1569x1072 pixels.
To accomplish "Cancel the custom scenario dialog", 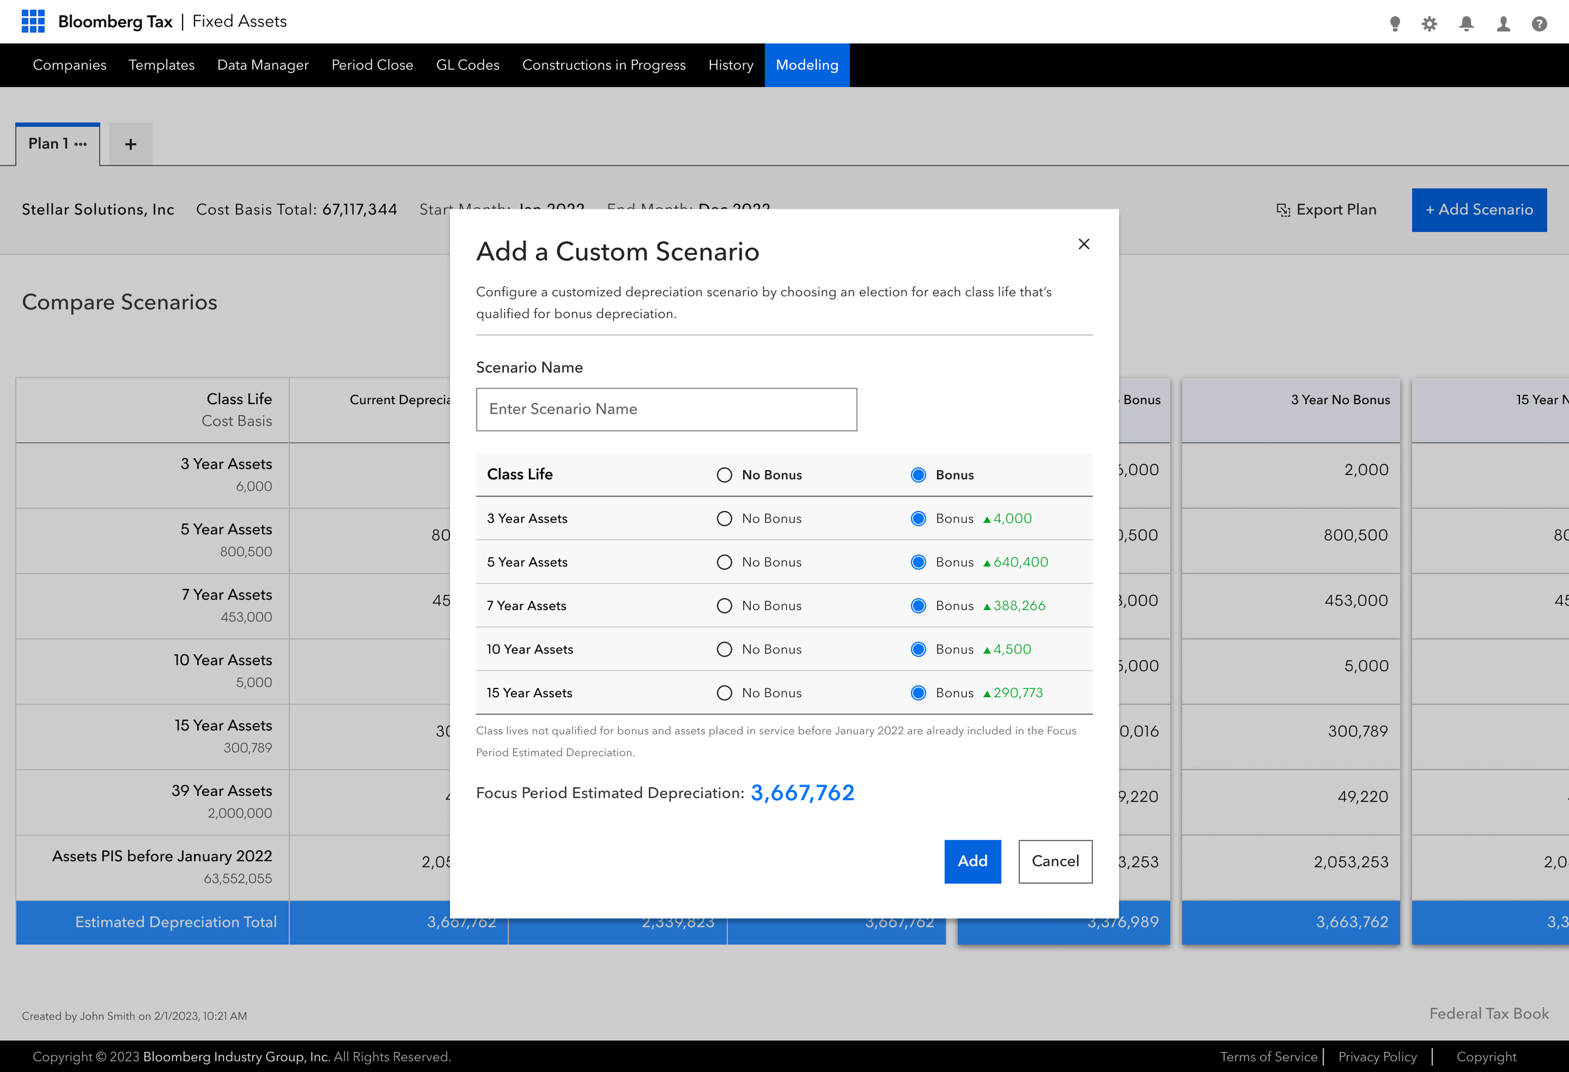I will [x=1054, y=861].
